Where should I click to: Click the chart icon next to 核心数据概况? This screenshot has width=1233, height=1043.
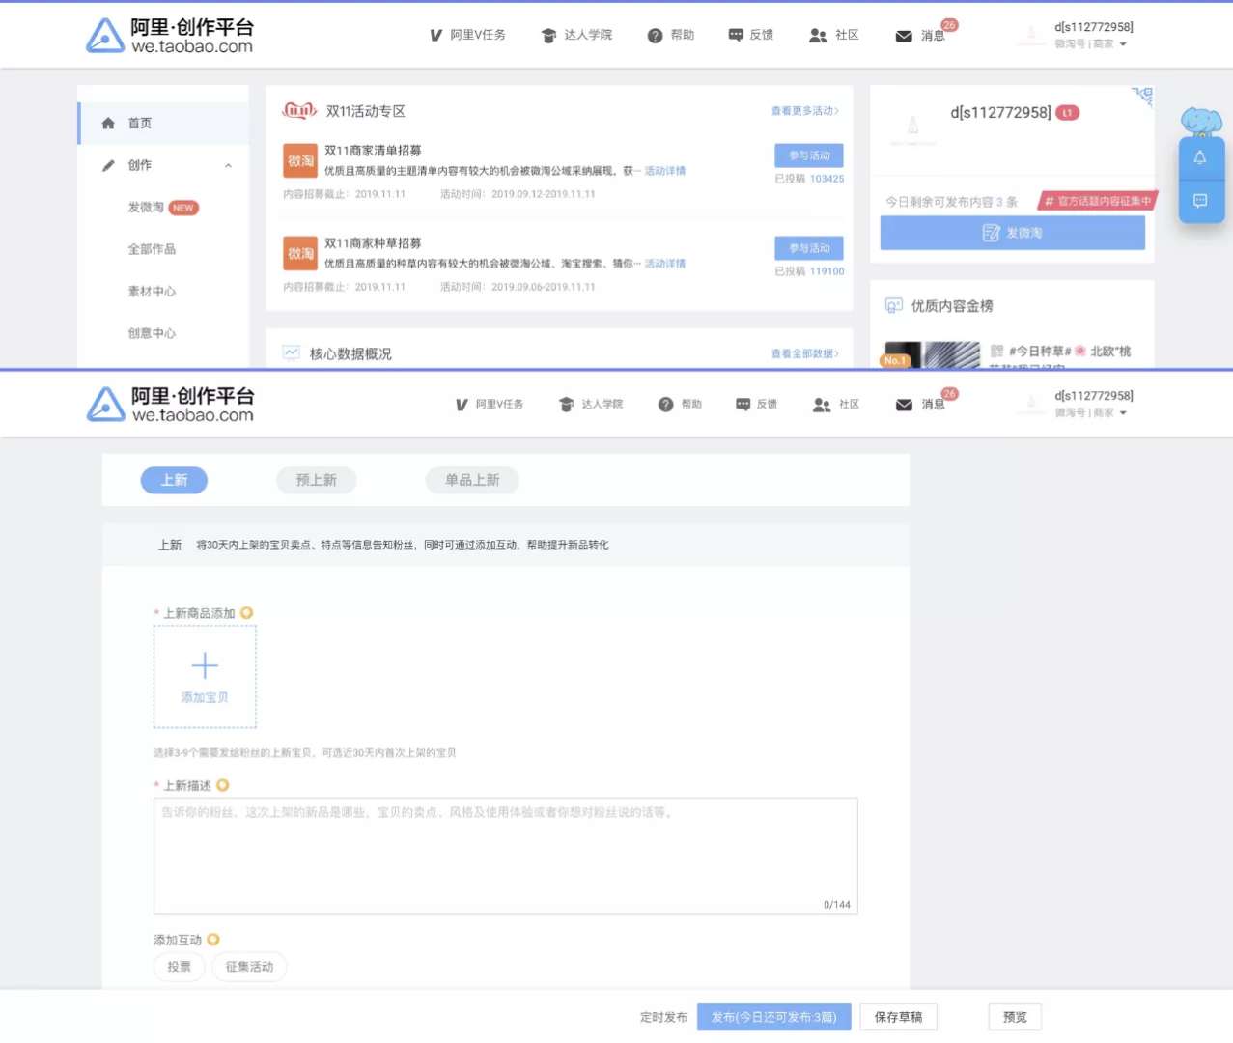click(291, 353)
